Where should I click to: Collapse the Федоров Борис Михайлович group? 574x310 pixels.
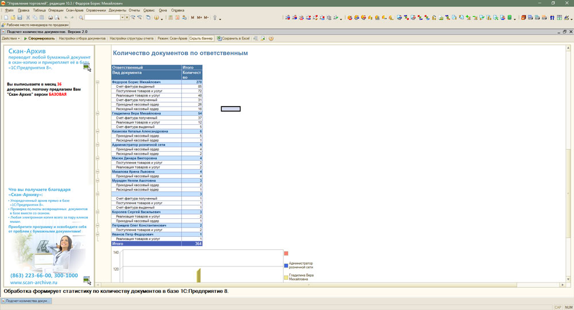click(98, 83)
